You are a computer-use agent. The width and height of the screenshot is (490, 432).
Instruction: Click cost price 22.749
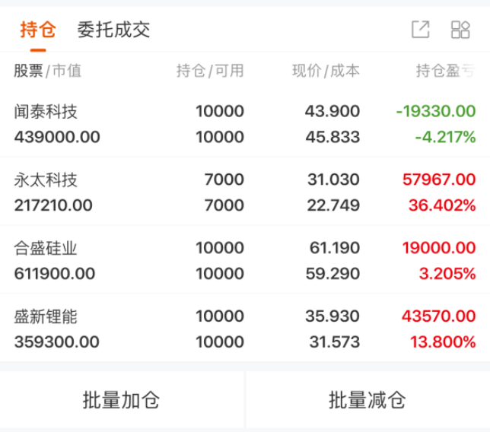pyautogui.click(x=333, y=205)
